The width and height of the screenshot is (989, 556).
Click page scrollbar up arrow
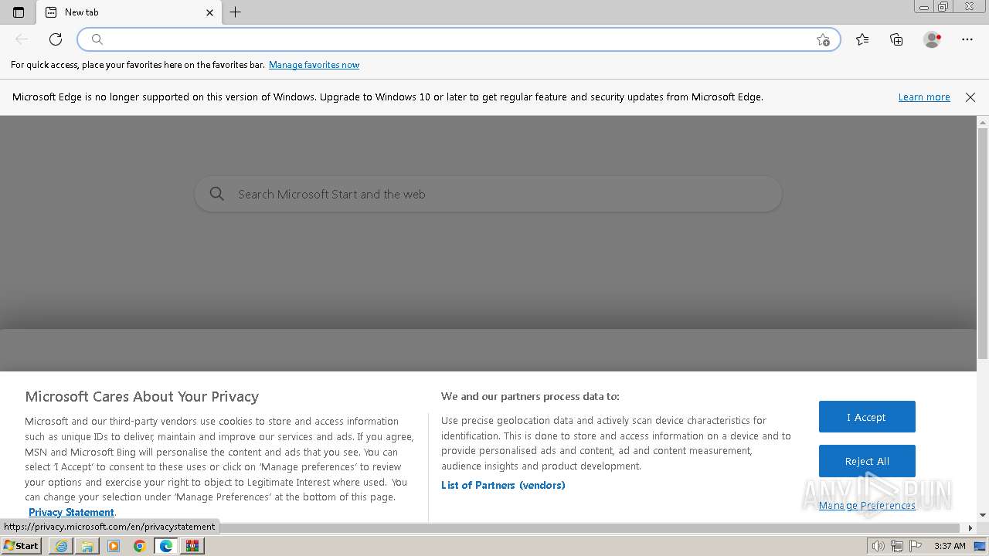click(x=983, y=122)
